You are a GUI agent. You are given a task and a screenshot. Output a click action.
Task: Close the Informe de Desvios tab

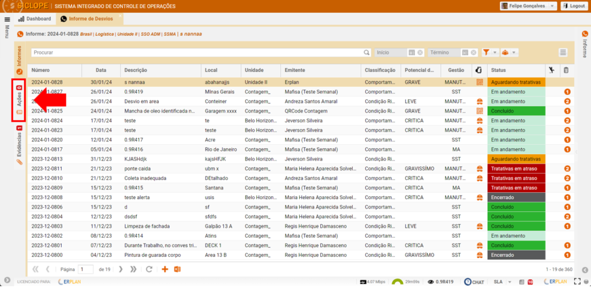[120, 16]
